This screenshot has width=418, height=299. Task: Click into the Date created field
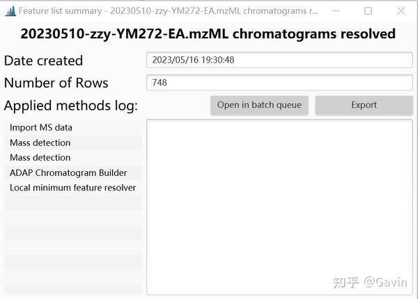point(279,60)
